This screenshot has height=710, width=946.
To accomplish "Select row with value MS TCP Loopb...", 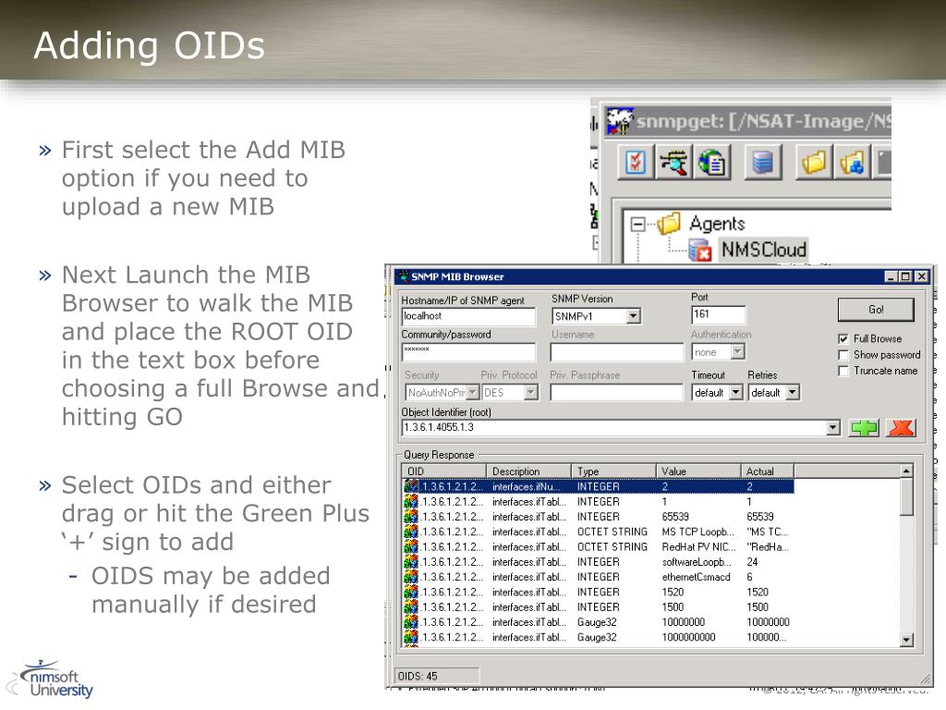I will click(598, 532).
